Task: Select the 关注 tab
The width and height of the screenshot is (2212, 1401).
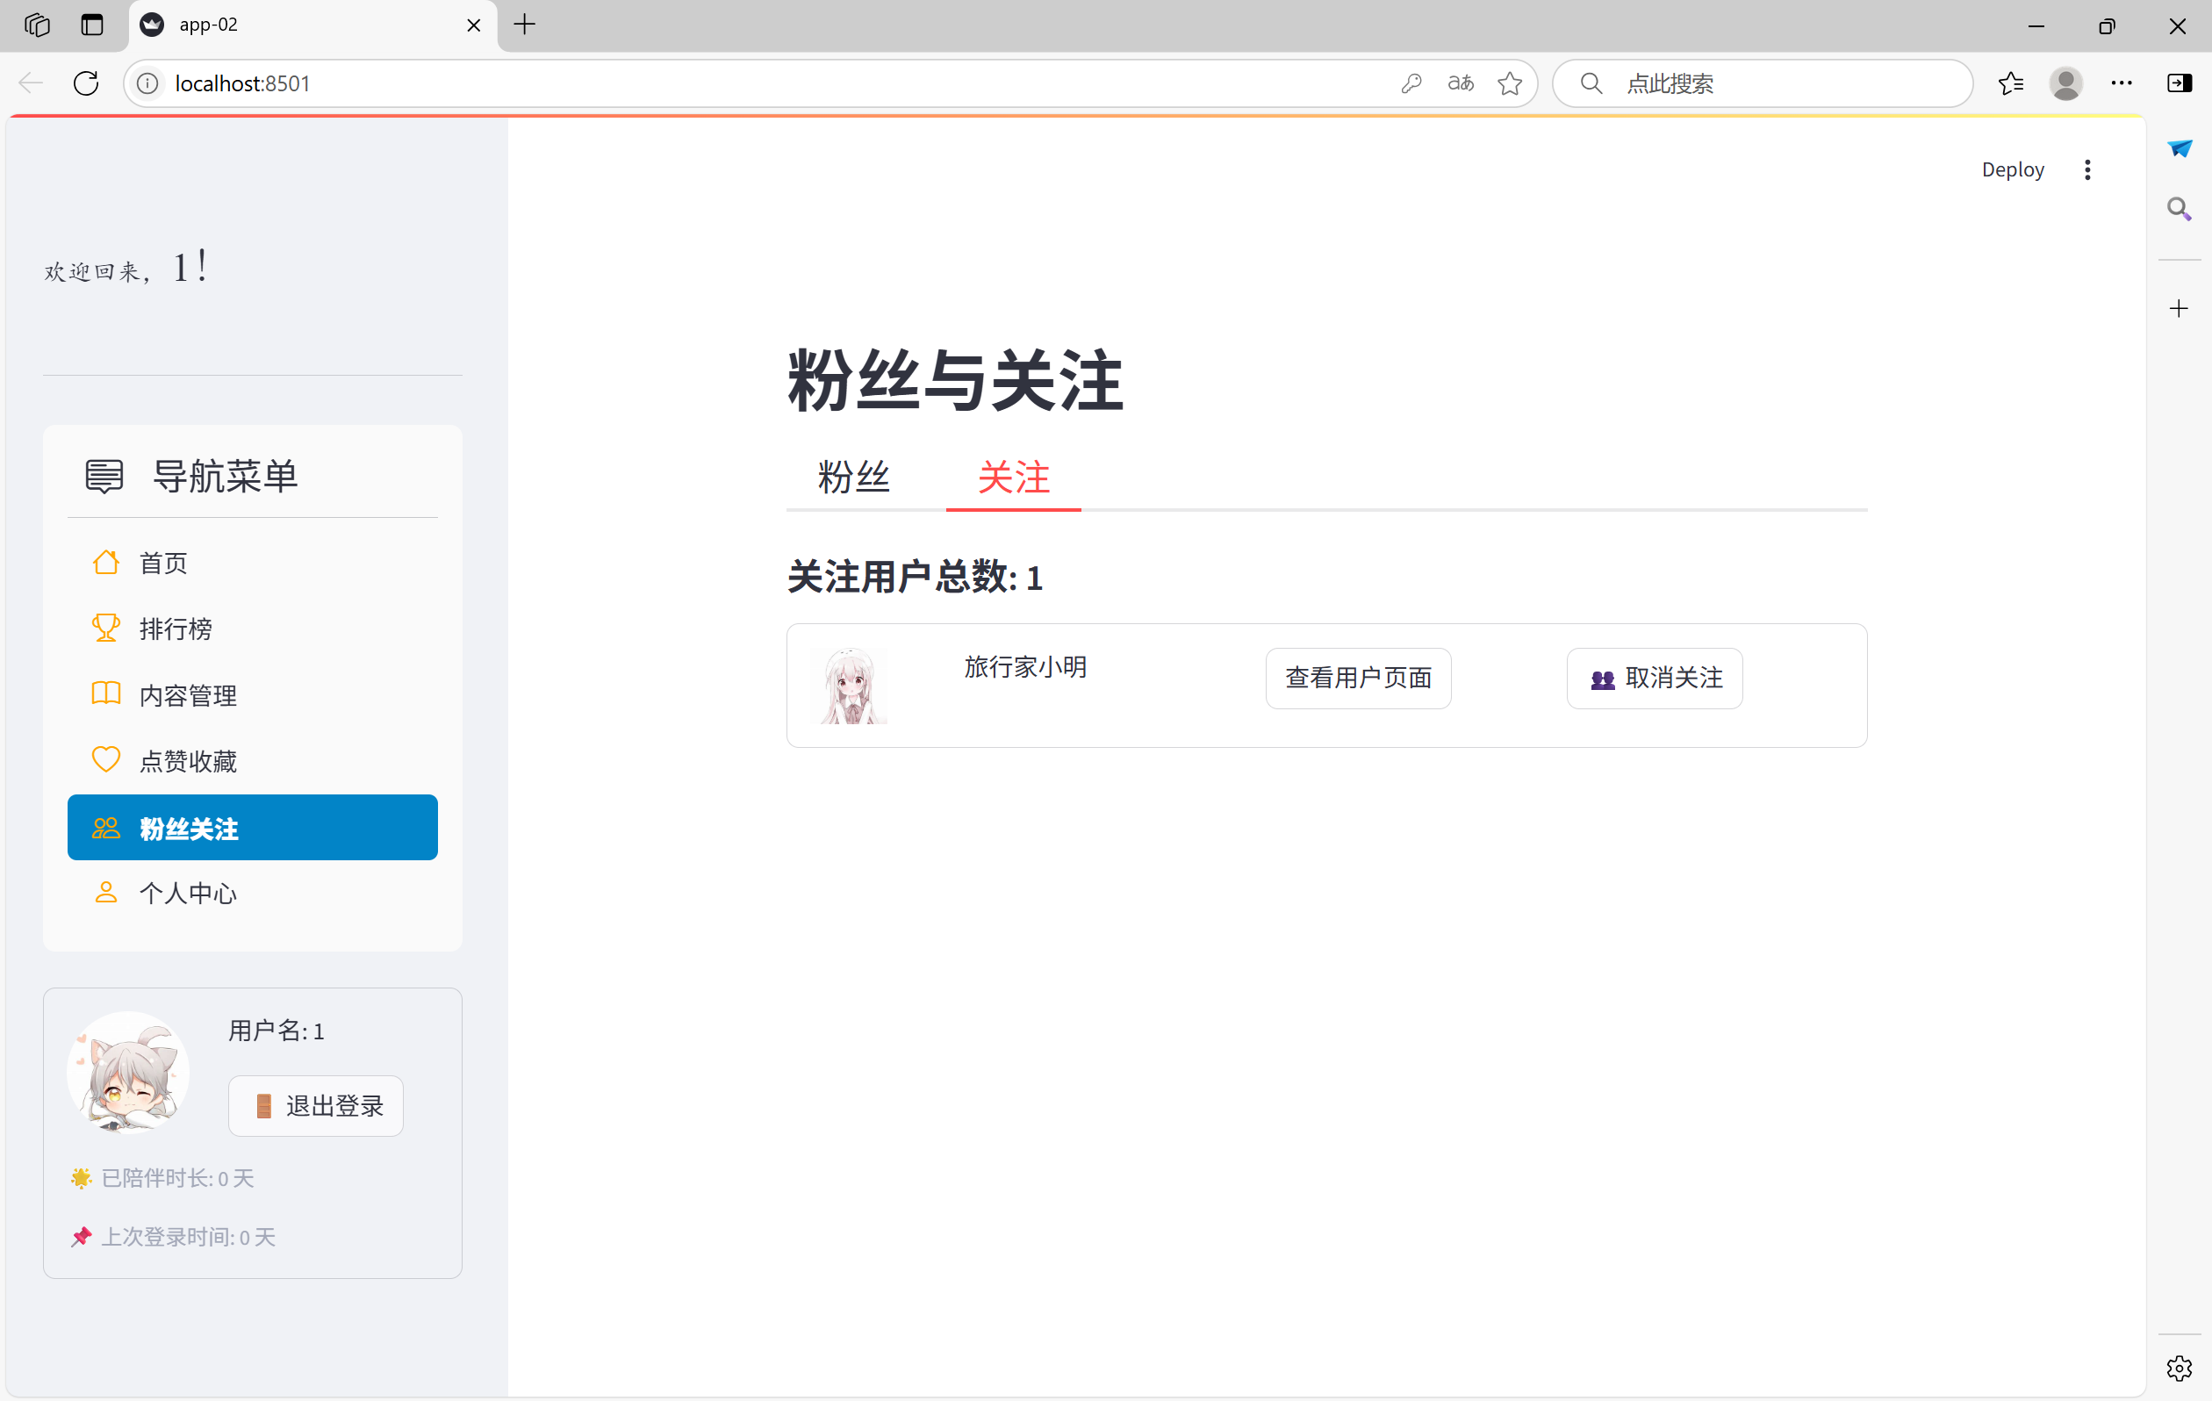Action: click(x=1013, y=478)
